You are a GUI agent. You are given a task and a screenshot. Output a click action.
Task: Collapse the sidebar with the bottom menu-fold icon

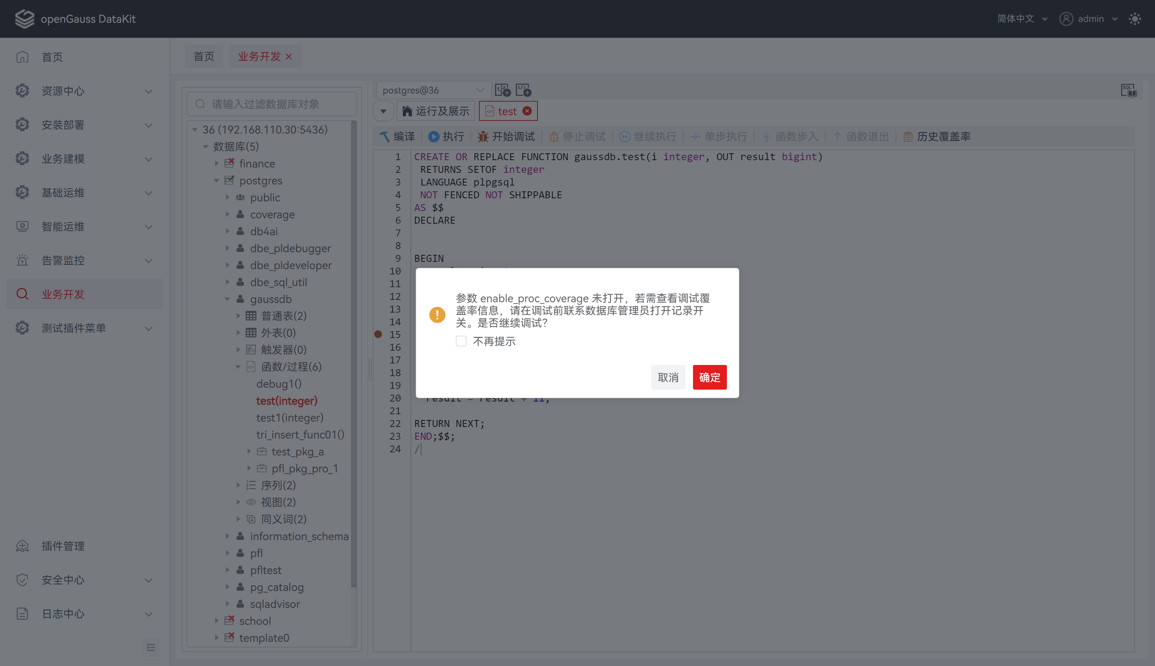coord(151,647)
